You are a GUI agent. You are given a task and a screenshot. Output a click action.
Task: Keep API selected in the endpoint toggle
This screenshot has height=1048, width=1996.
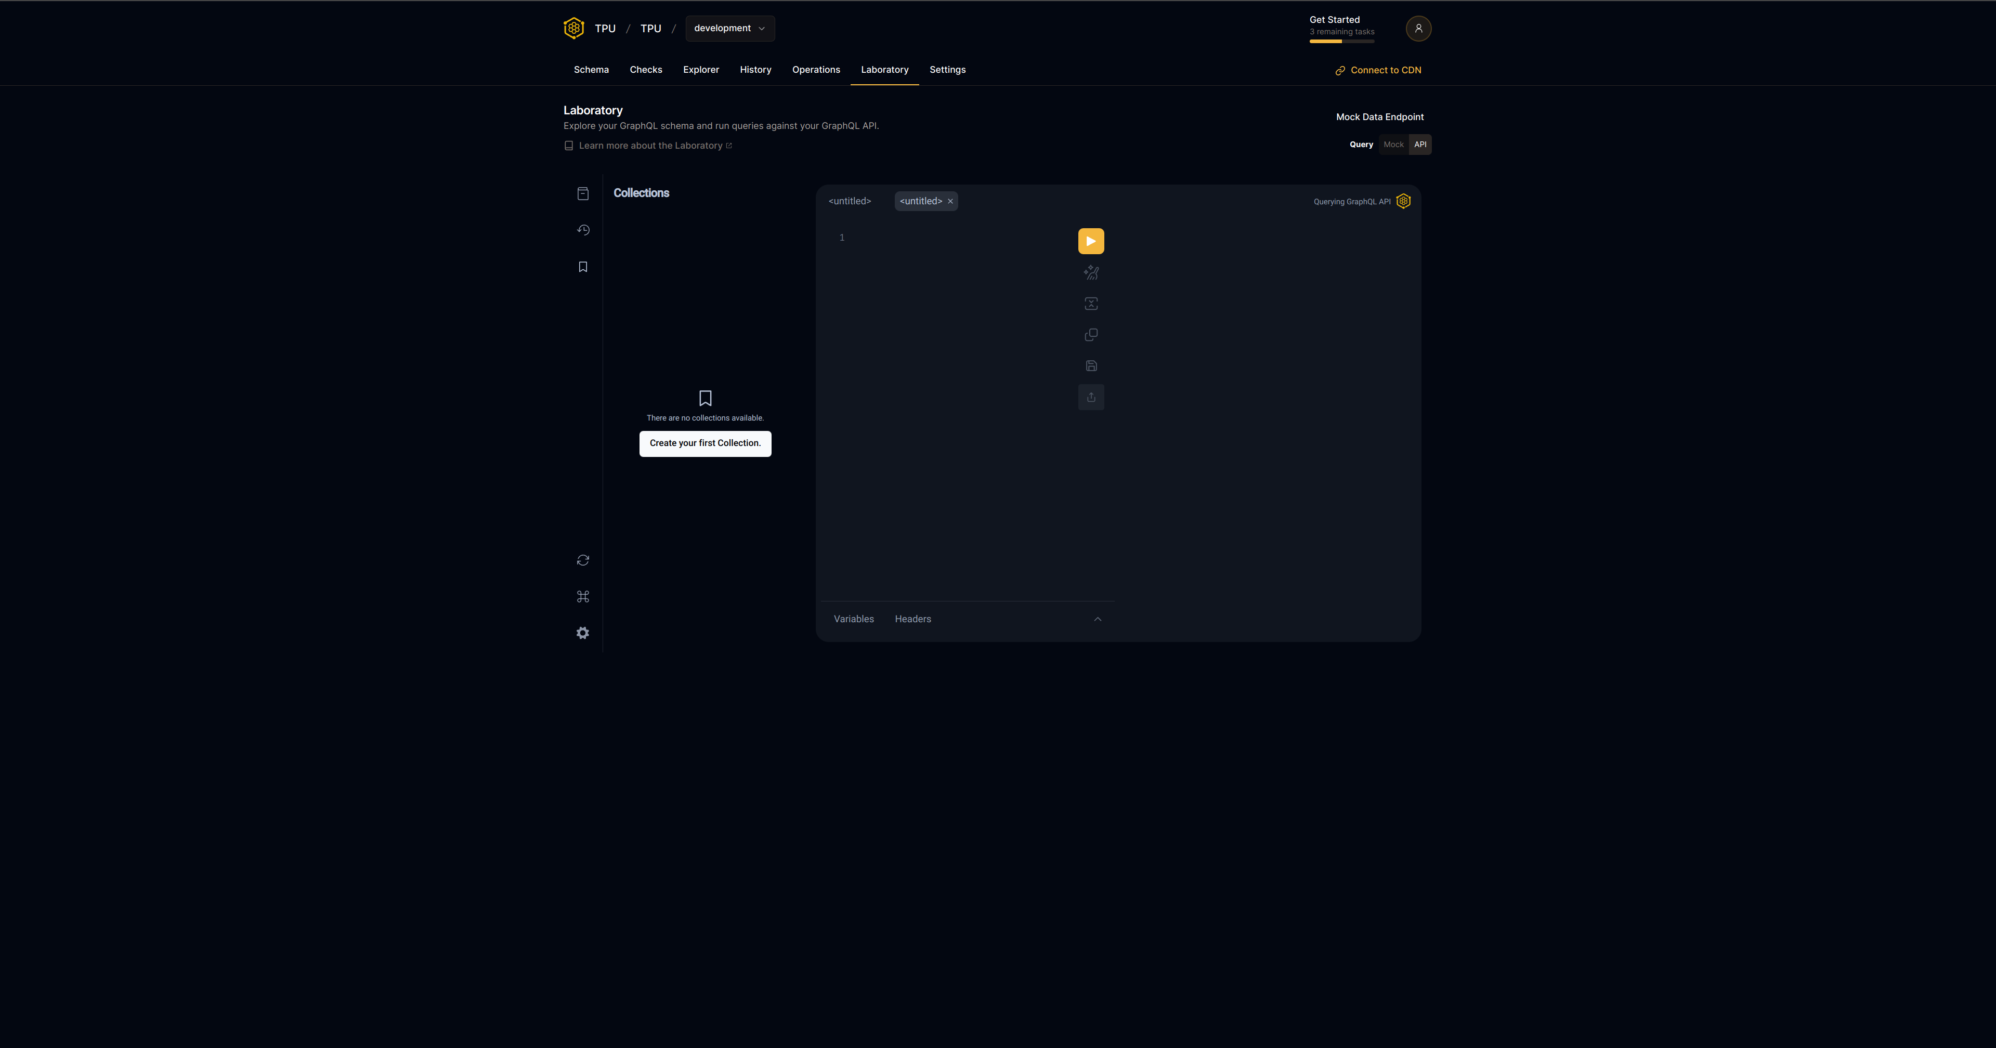coord(1420,144)
